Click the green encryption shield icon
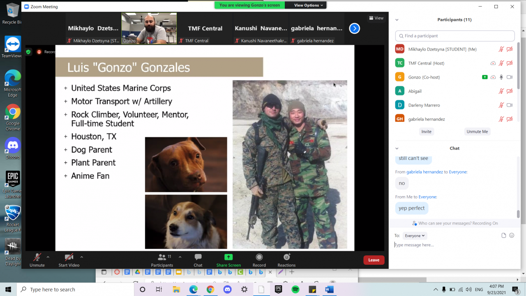This screenshot has height=296, width=526. click(x=28, y=52)
